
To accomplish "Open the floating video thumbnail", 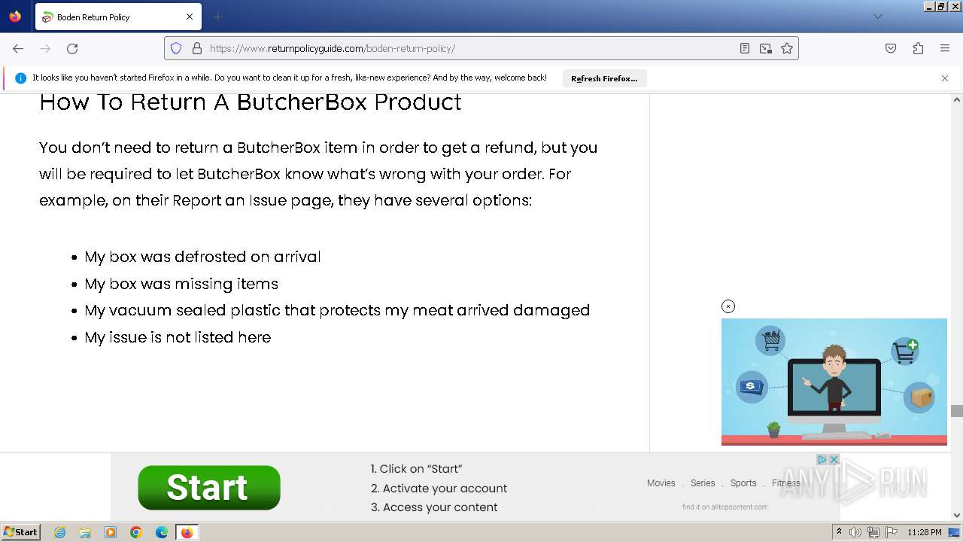I will [834, 382].
